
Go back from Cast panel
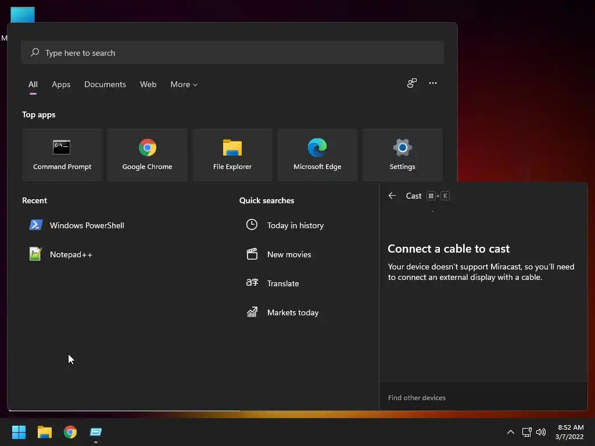click(392, 196)
